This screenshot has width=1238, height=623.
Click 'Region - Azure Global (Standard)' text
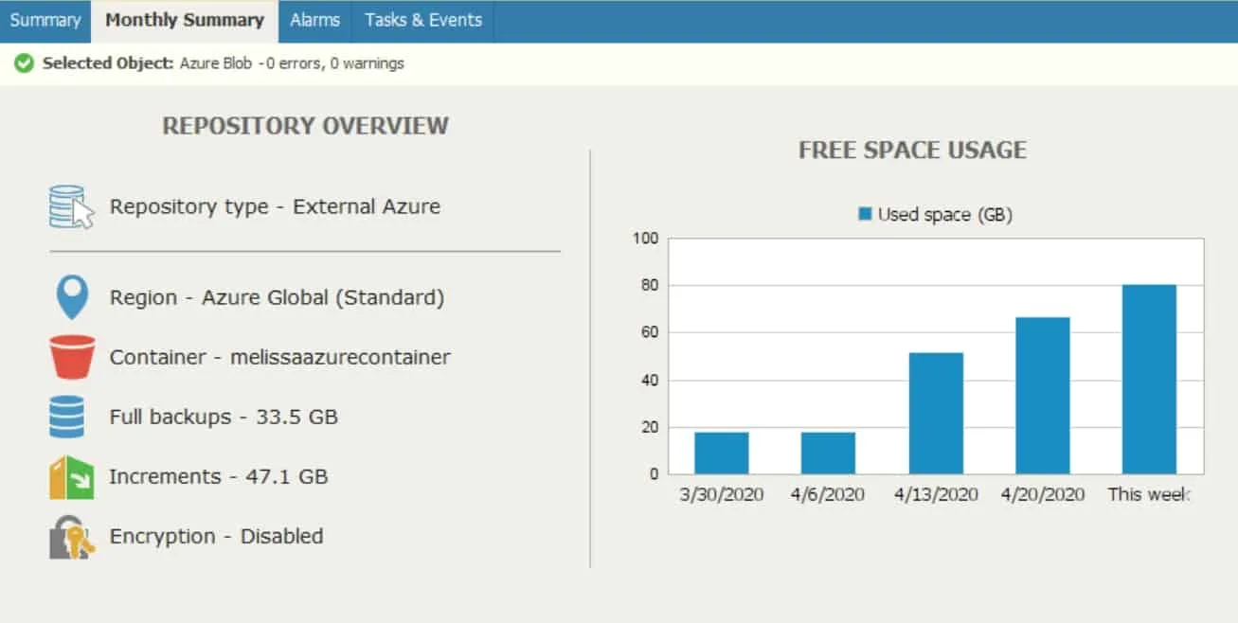point(277,297)
